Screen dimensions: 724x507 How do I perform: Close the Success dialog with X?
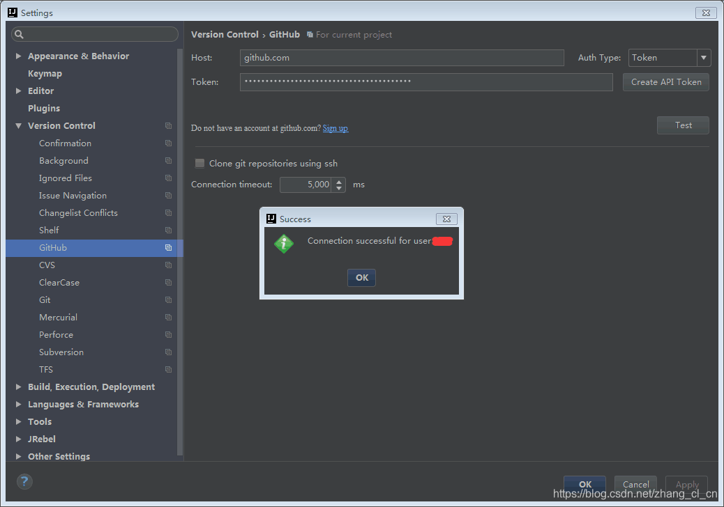[446, 219]
